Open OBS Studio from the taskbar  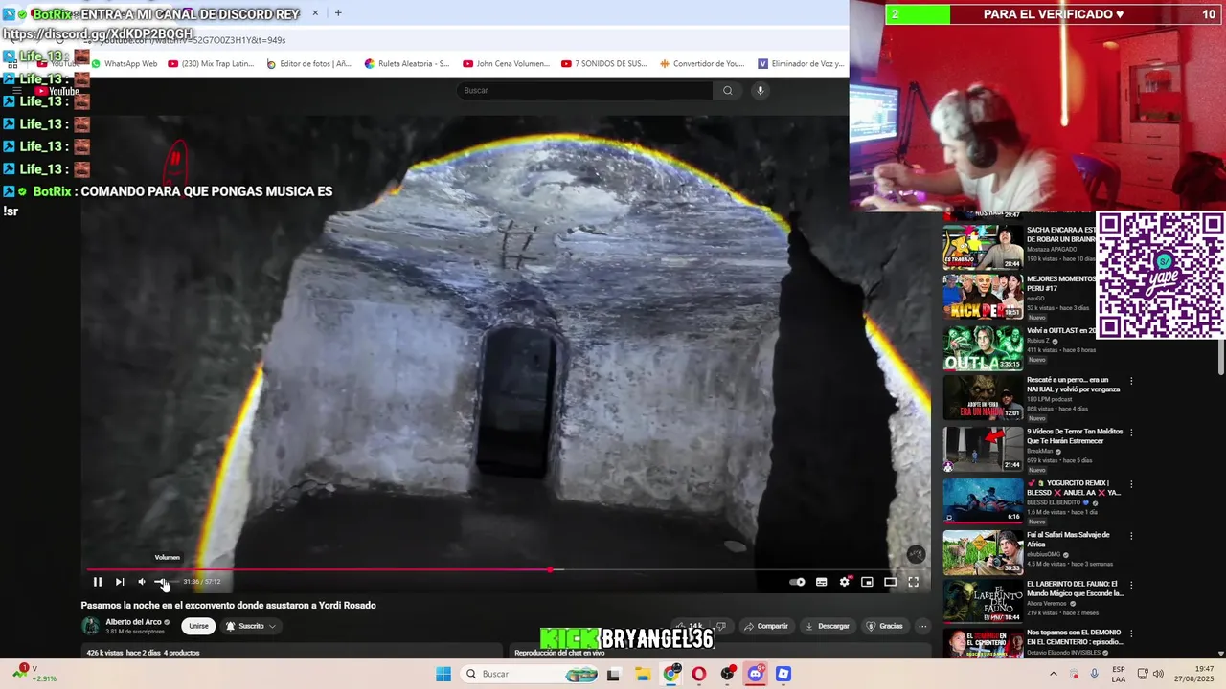pyautogui.click(x=728, y=674)
